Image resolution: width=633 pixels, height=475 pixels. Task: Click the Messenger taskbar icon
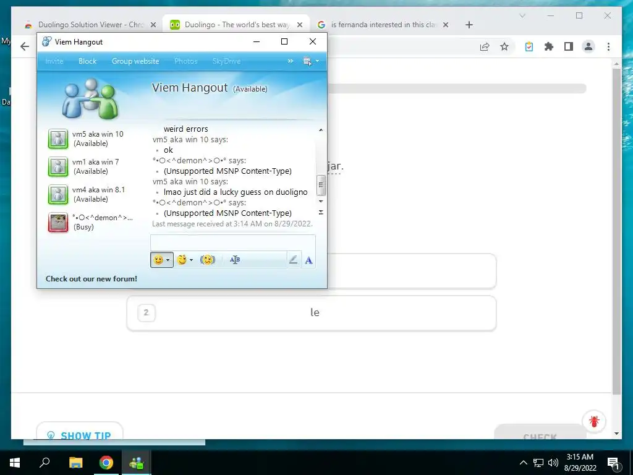pyautogui.click(x=137, y=463)
